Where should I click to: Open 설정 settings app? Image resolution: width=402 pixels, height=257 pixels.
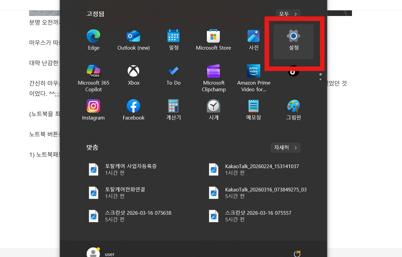pos(294,42)
